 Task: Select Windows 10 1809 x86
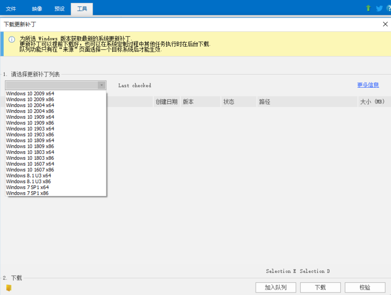tap(56, 146)
